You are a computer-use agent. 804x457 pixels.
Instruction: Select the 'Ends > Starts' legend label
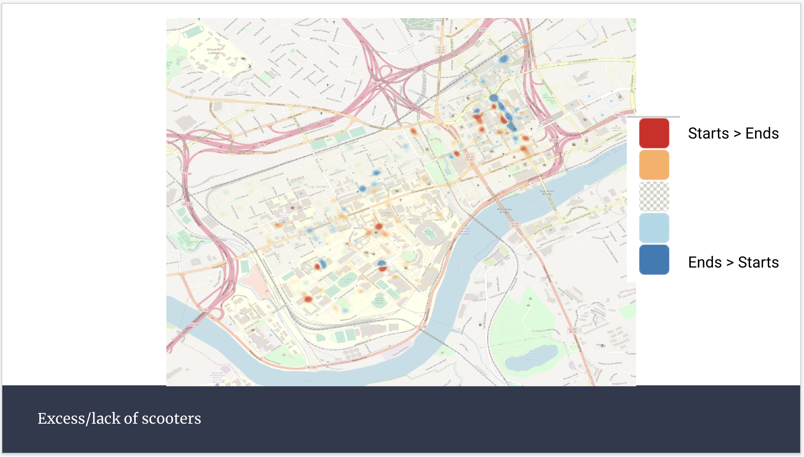coord(733,262)
